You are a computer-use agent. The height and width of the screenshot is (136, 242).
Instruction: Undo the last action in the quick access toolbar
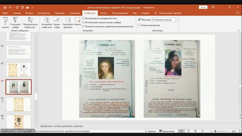10,8
